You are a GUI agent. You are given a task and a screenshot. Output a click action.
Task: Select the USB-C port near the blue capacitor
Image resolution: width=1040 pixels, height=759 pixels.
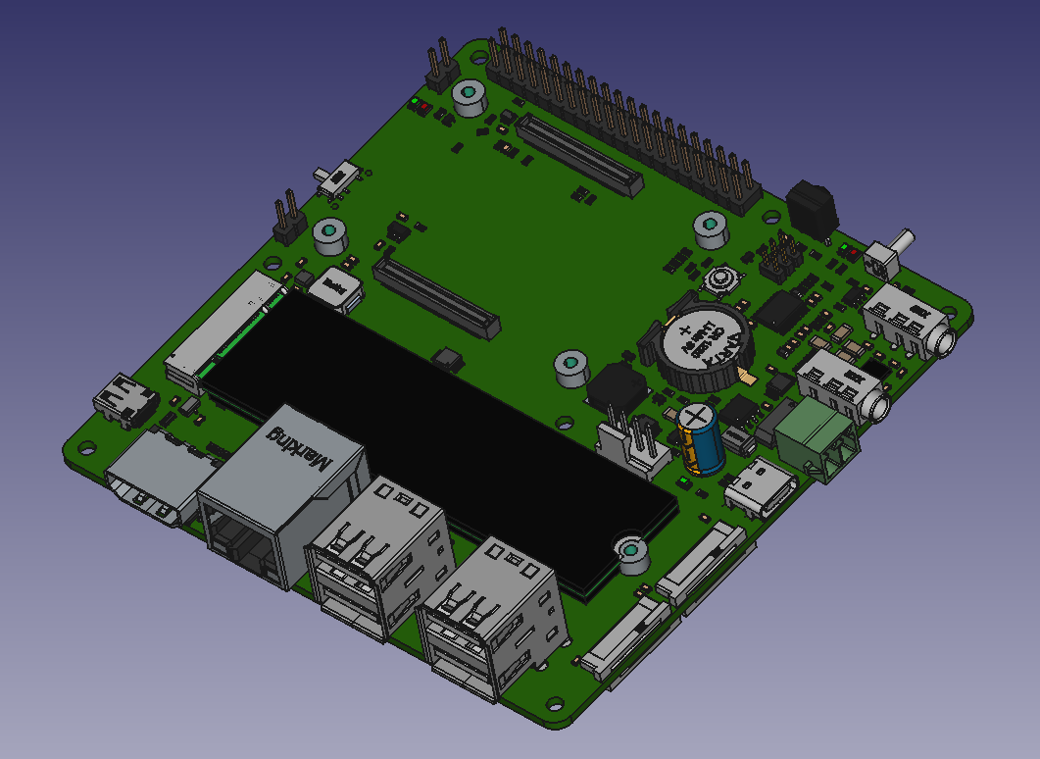(x=760, y=489)
